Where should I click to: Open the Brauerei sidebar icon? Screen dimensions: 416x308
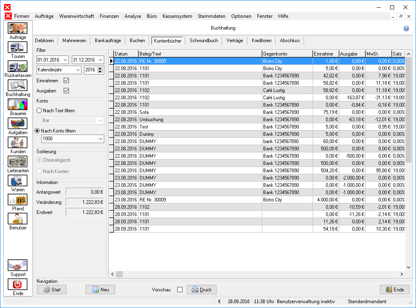pyautogui.click(x=17, y=105)
